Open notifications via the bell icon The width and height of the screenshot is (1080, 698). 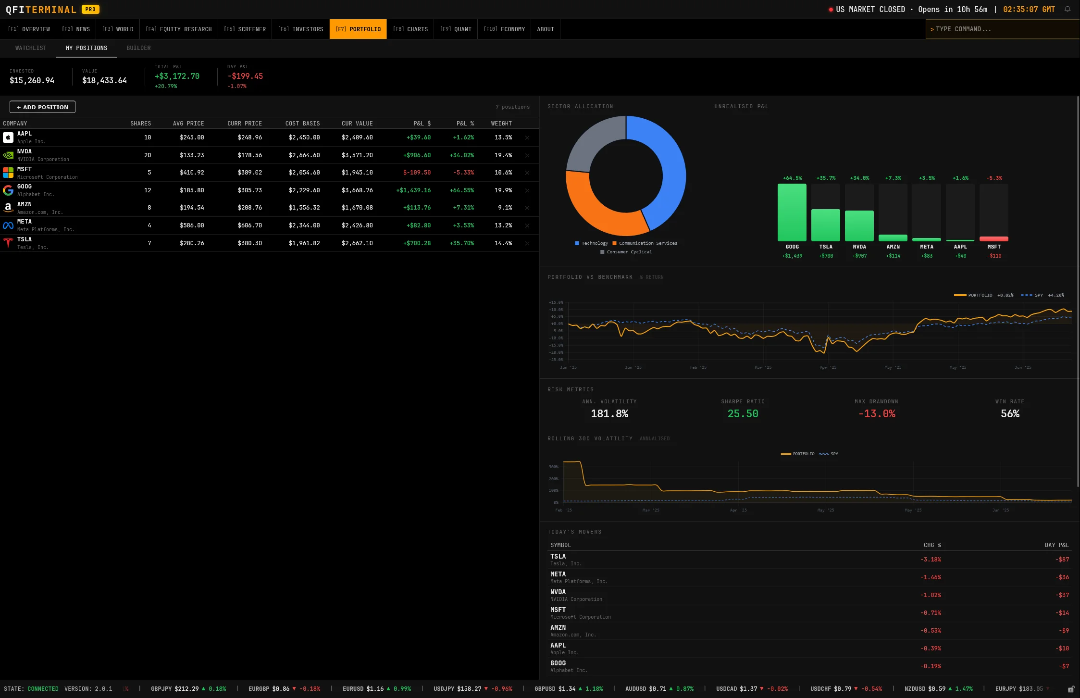pos(1068,9)
